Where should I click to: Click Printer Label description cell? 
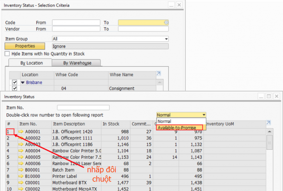click(x=76, y=176)
